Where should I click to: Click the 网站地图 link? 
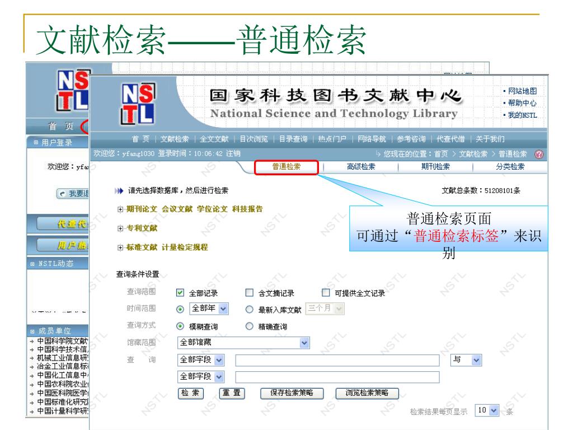point(522,91)
